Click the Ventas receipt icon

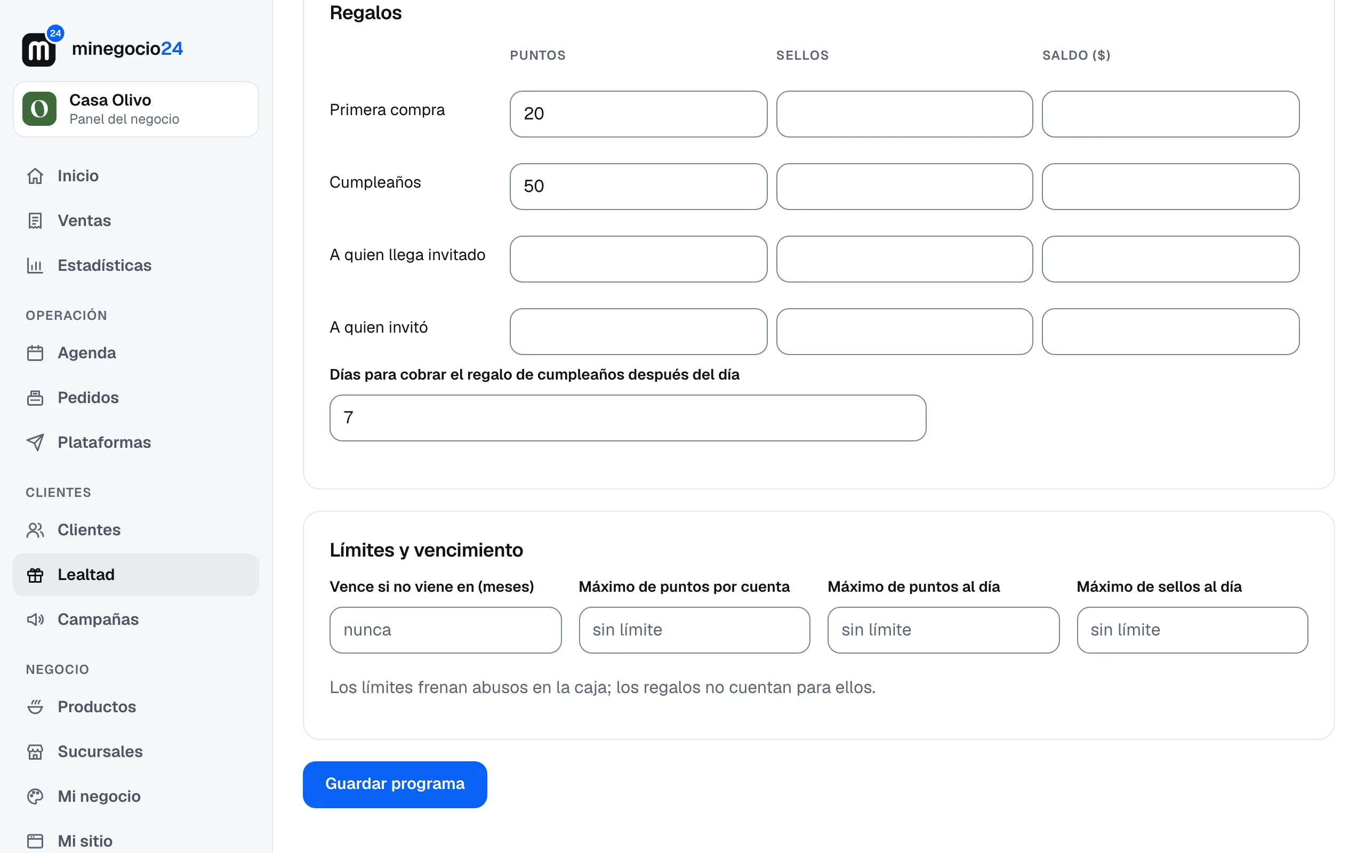35,221
